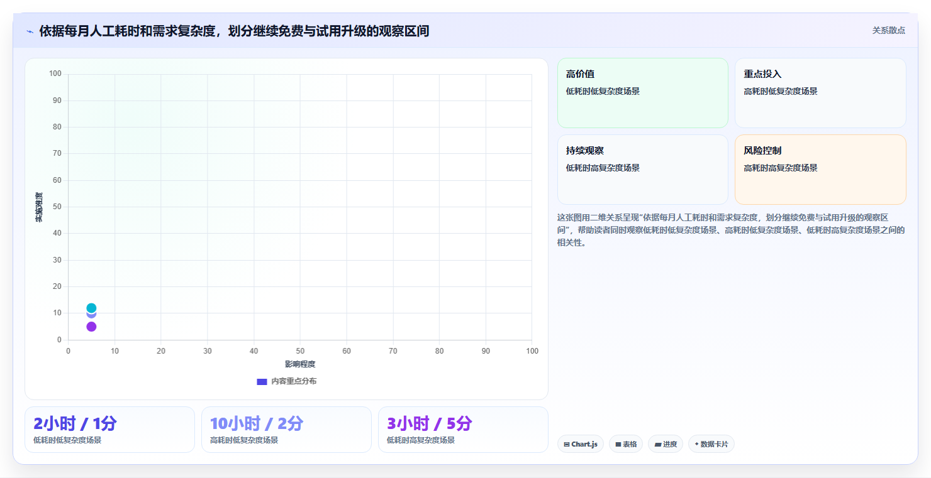
Task: Click 高耗时低复杂度场景 under 重点投入
Action: click(781, 91)
